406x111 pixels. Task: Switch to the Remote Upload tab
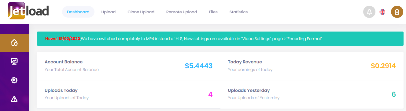(x=182, y=12)
